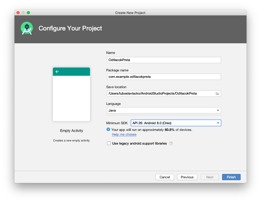The height and width of the screenshot is (202, 261).
Task: Open the Language dropdown showing Java
Action: [x=164, y=110]
